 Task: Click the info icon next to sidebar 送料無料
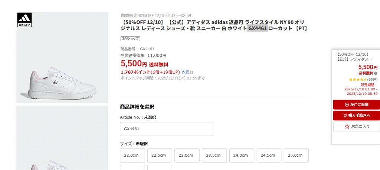(376, 73)
